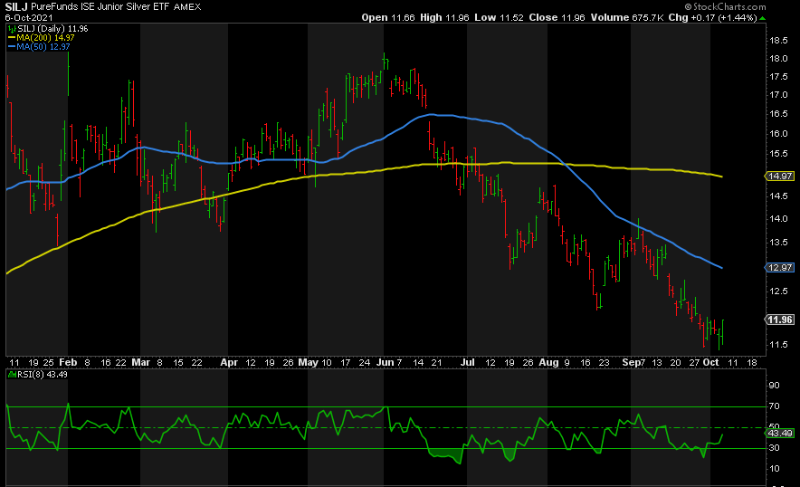Click the Sep label on the date axis
800x487 pixels.
631,362
